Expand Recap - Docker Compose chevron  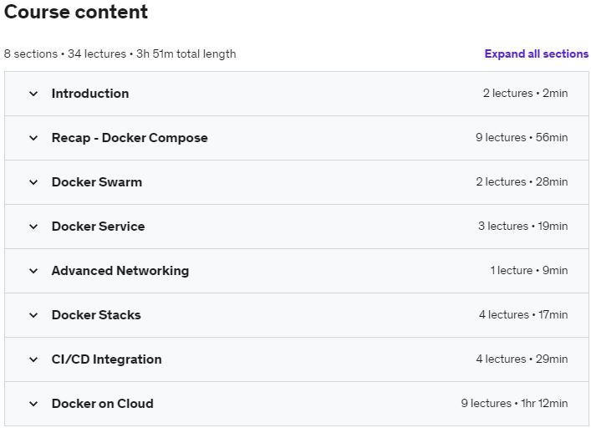pos(33,138)
